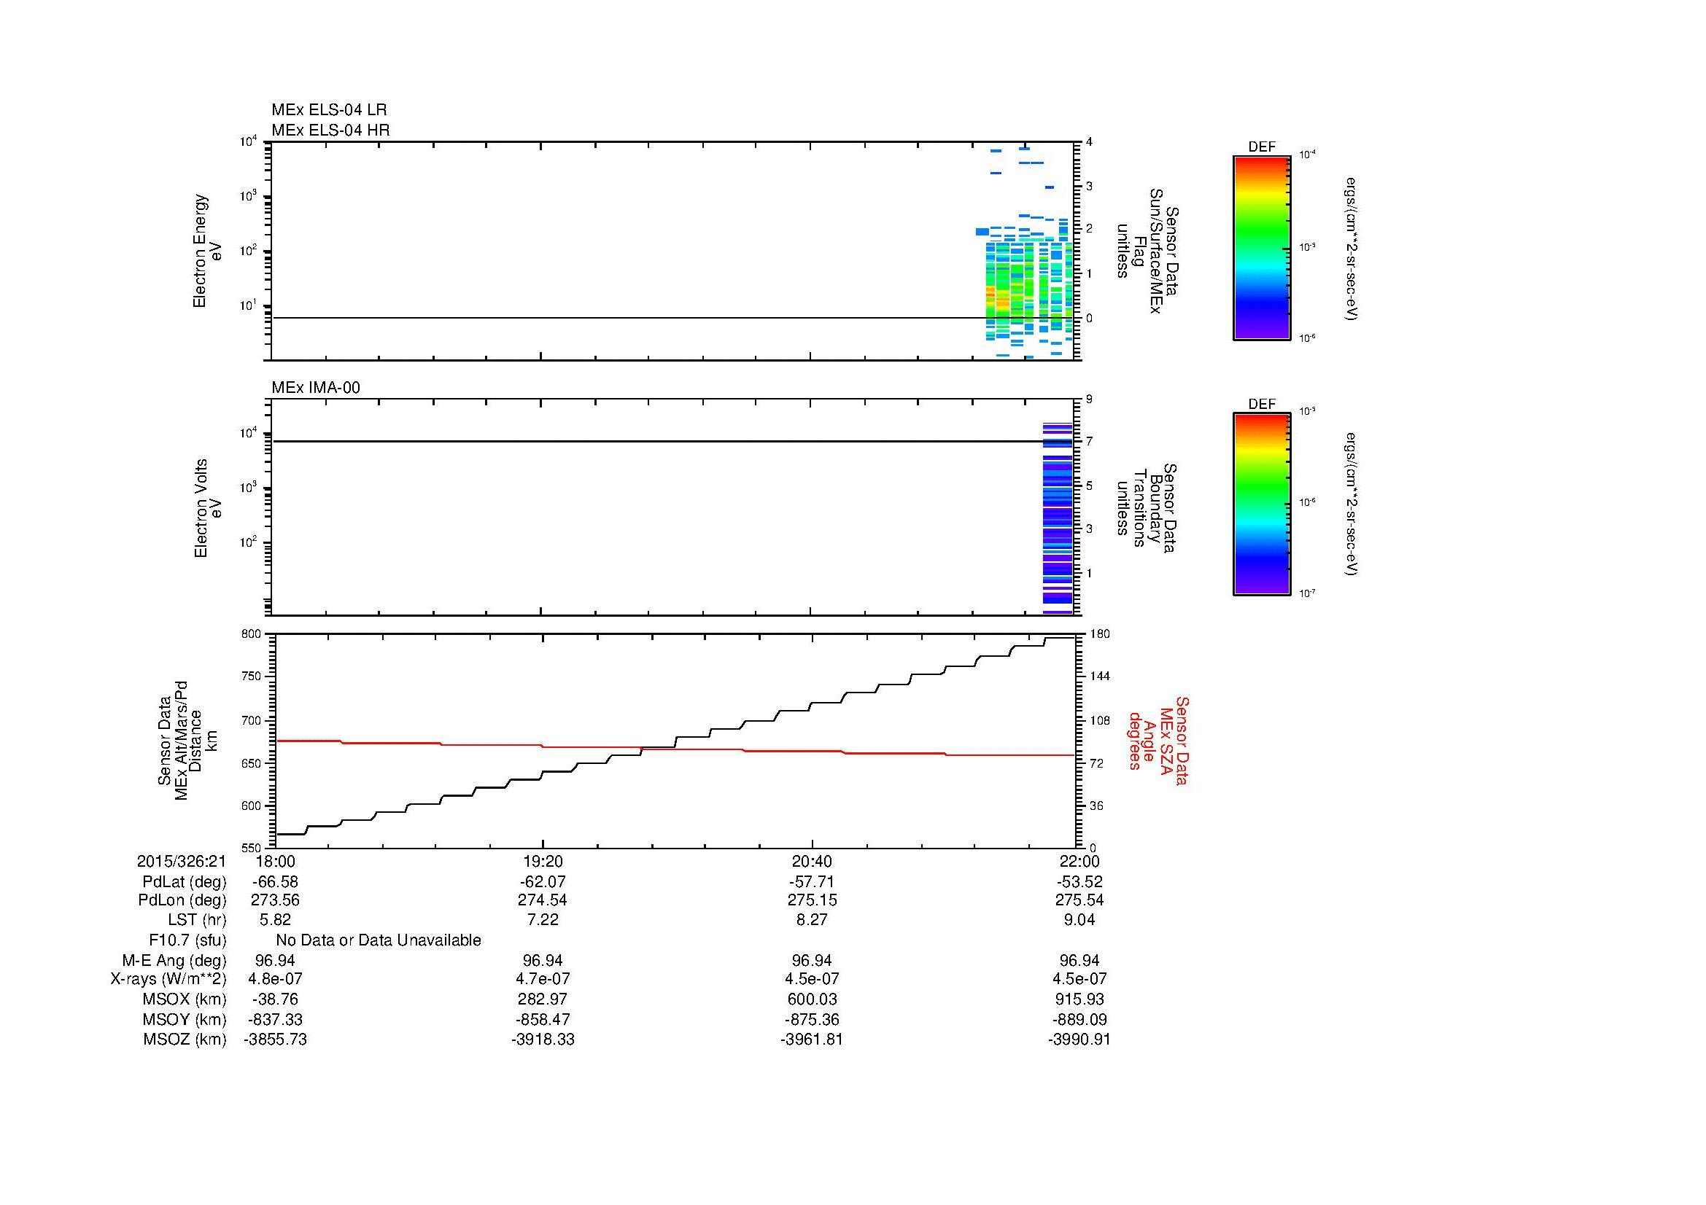Select the MSOZ value "-3918.33"
This screenshot has width=1706, height=1205.
tap(543, 1040)
